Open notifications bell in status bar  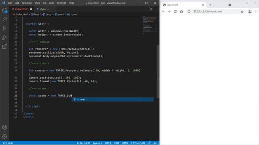point(155,143)
